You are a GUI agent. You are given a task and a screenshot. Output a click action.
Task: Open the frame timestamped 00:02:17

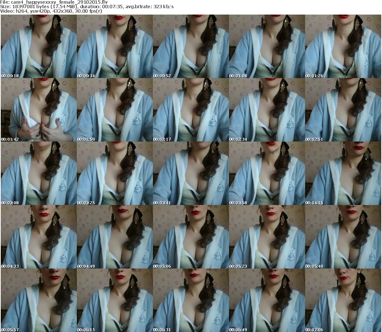(x=191, y=110)
